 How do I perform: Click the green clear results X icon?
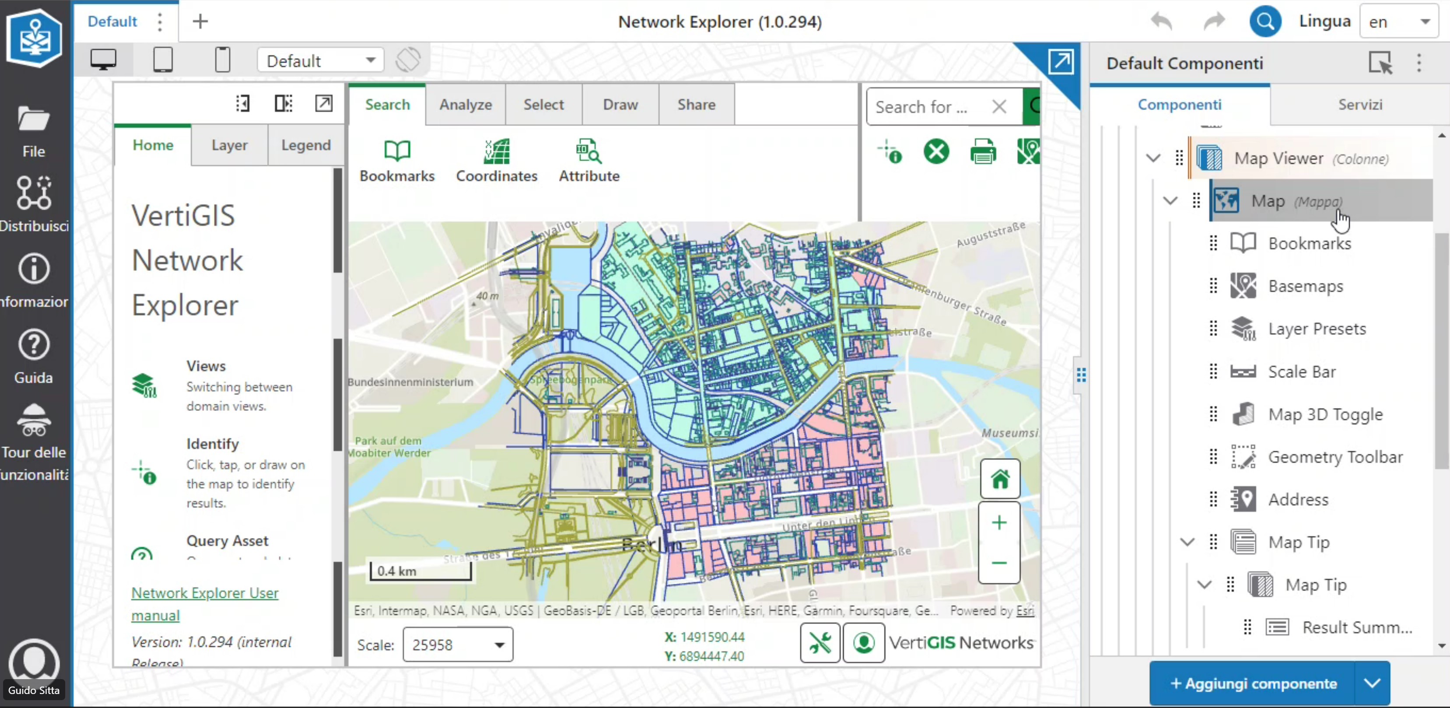click(936, 151)
